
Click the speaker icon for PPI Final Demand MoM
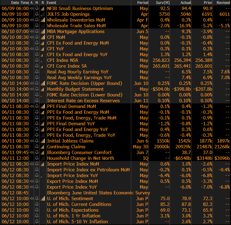click(x=31, y=106)
